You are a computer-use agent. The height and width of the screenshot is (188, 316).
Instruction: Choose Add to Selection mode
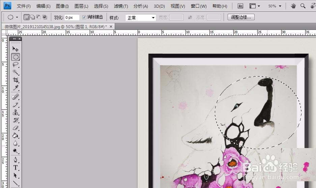32,17
